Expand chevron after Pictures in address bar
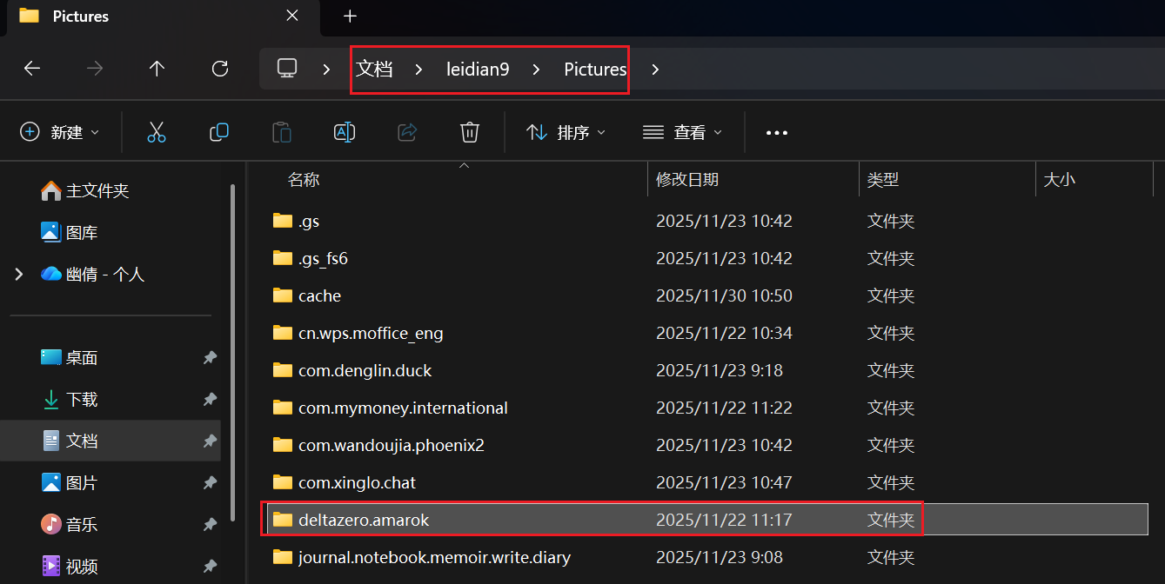Screen dimensions: 1165x584 655,70
